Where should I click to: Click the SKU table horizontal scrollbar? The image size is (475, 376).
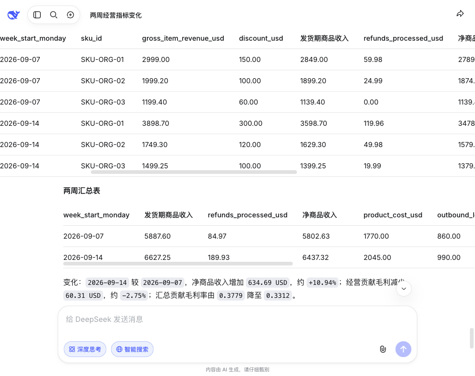[194, 172]
